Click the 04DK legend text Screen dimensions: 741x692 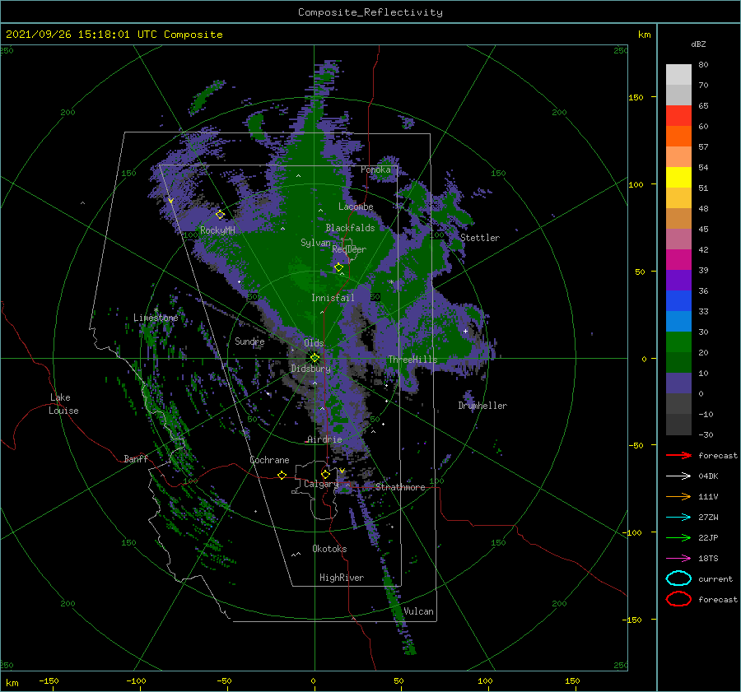[708, 476]
